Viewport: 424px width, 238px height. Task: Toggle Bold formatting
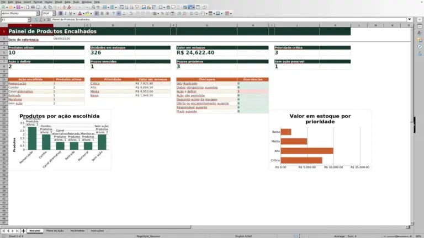point(61,13)
